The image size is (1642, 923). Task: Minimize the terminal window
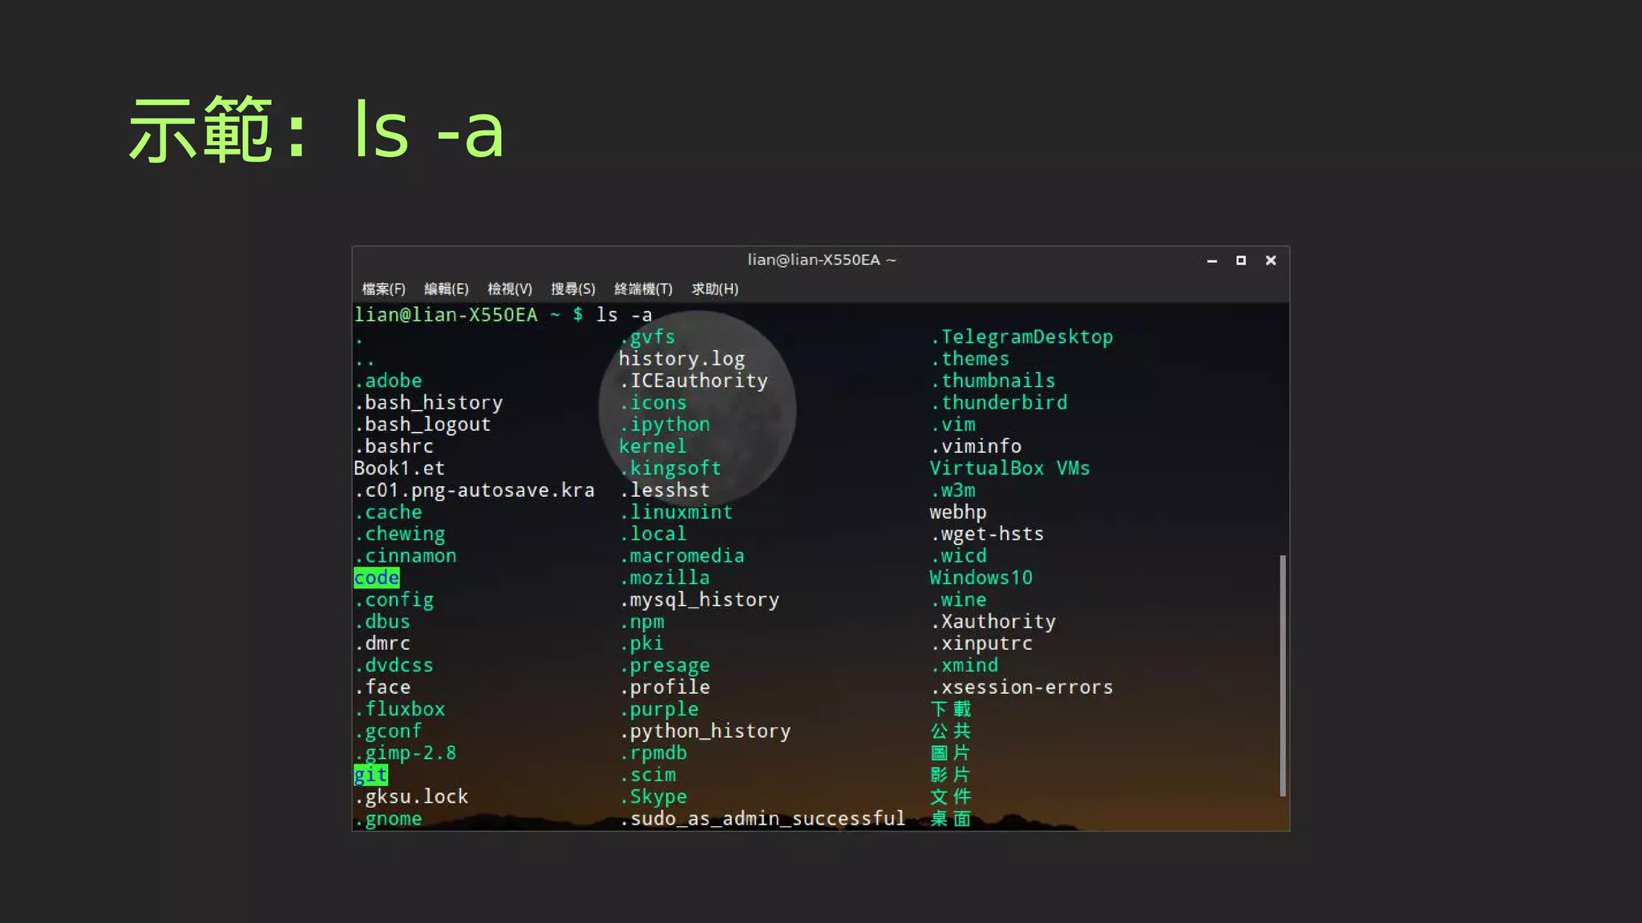point(1212,260)
